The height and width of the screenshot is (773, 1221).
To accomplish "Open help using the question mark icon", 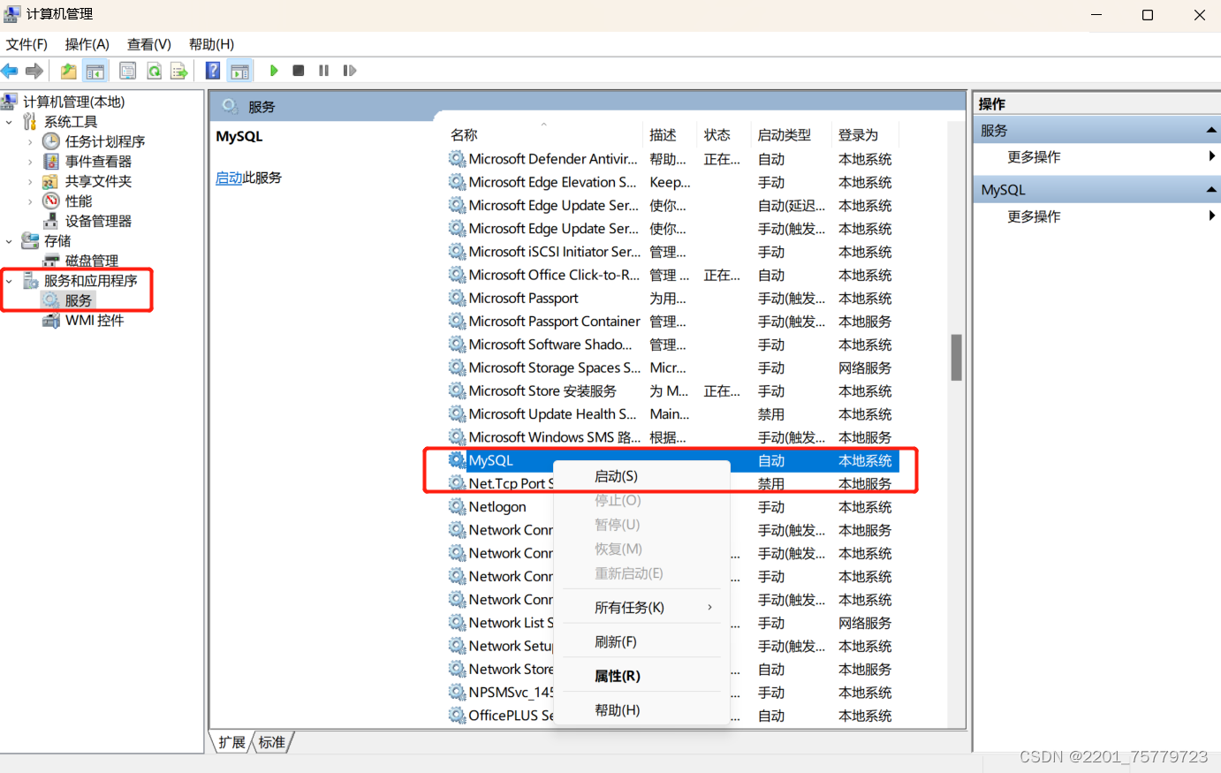I will pos(212,71).
